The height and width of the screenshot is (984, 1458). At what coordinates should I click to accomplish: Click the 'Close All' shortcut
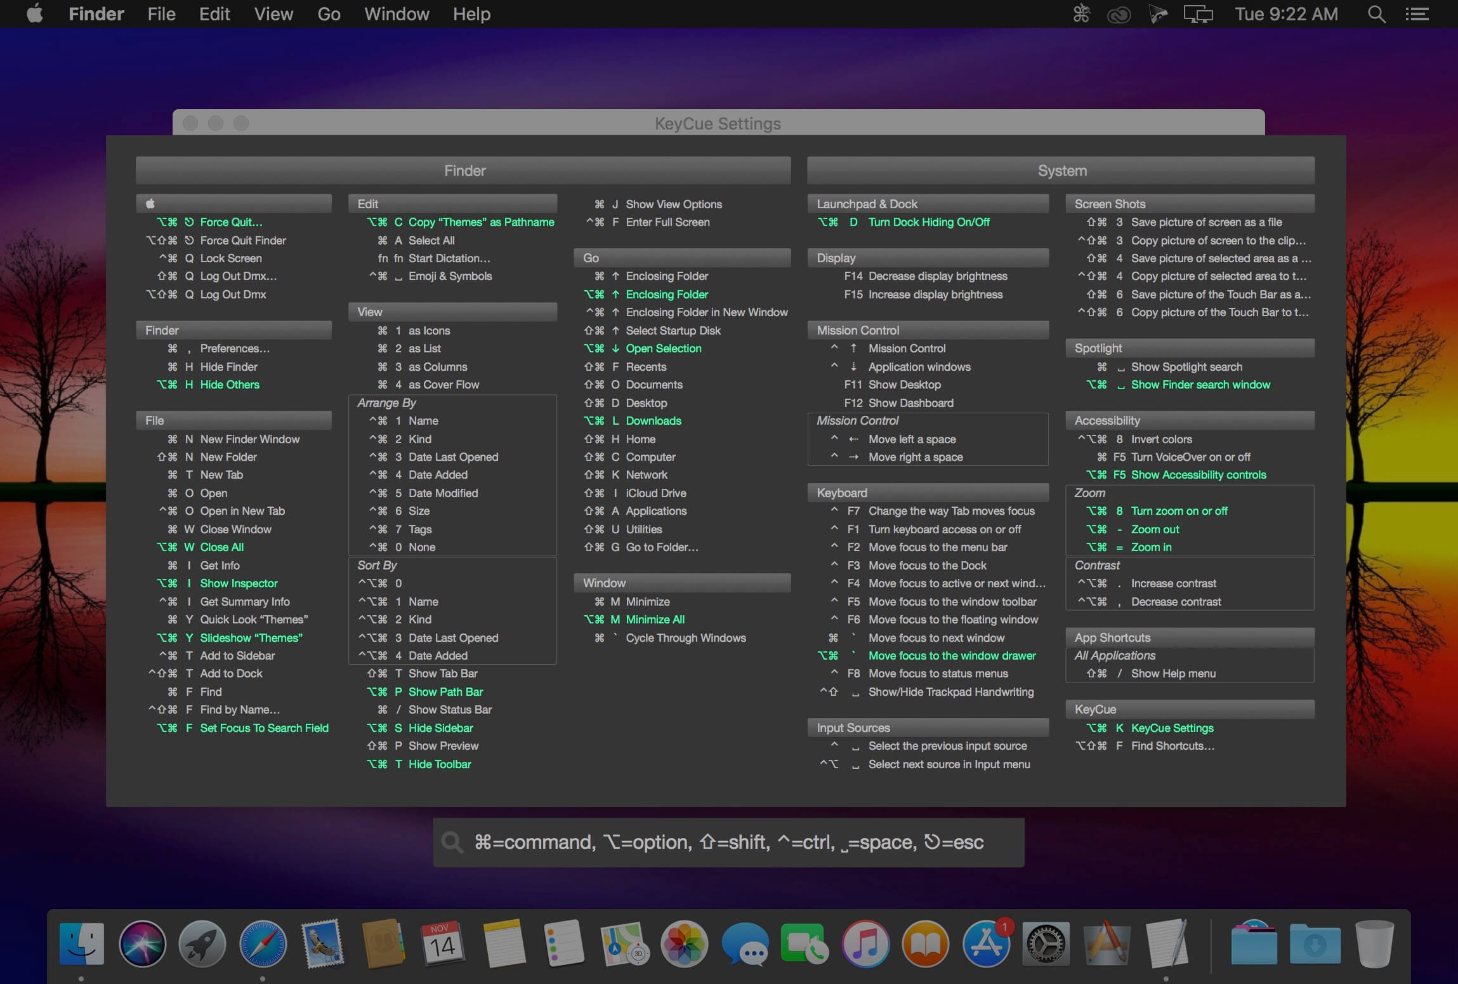click(x=222, y=547)
